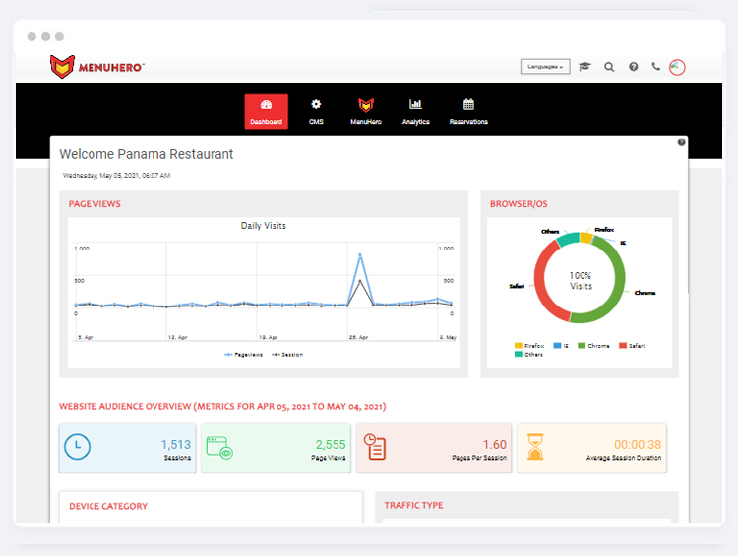Toggle Others in browser legend

[528, 355]
